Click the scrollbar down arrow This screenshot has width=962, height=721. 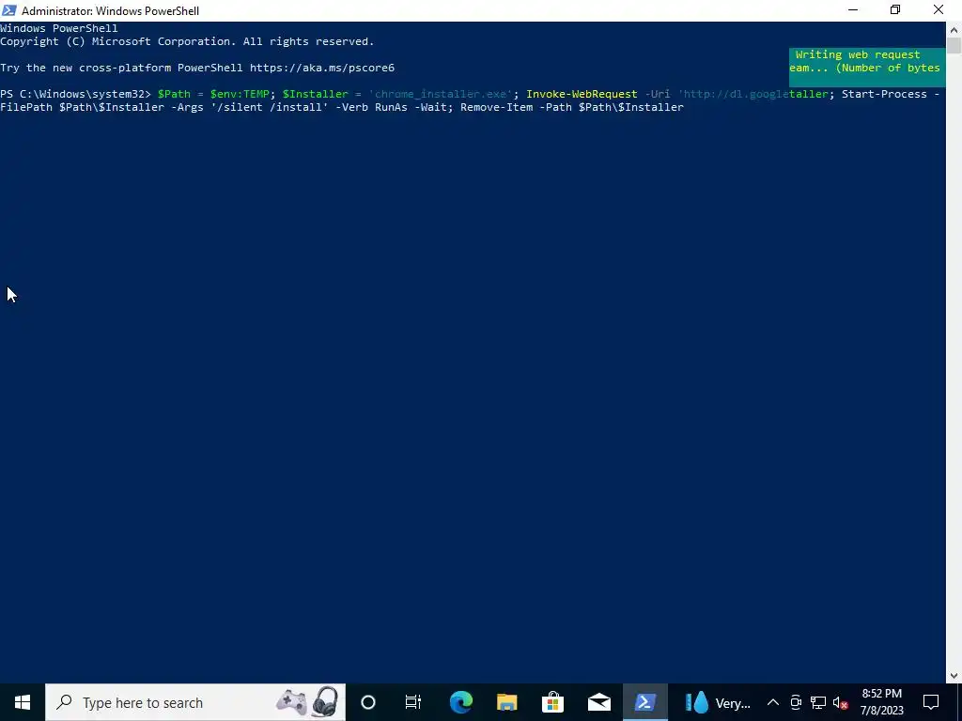[x=954, y=676]
